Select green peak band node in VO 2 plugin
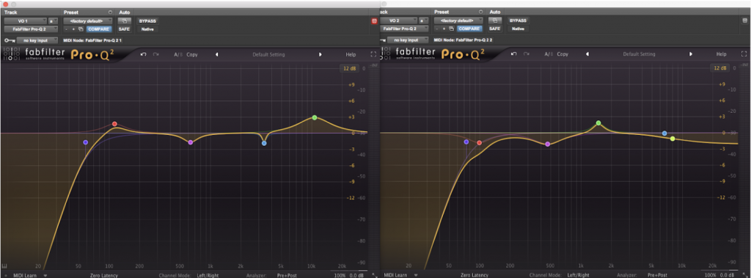Screen dimensions: 751x278 598,123
